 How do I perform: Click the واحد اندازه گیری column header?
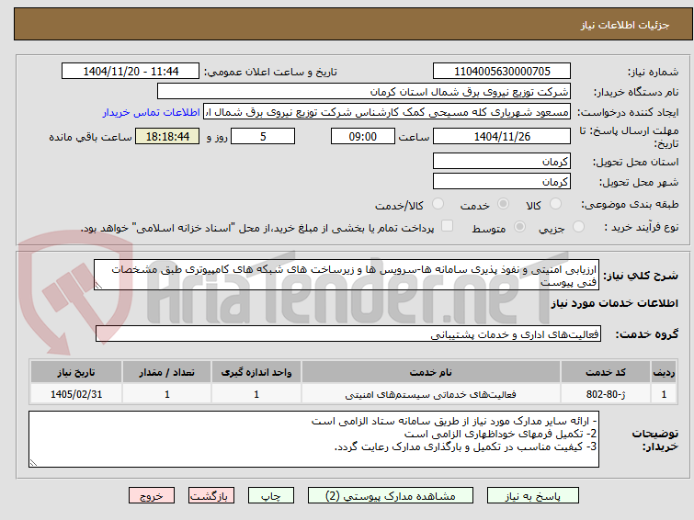(x=256, y=372)
